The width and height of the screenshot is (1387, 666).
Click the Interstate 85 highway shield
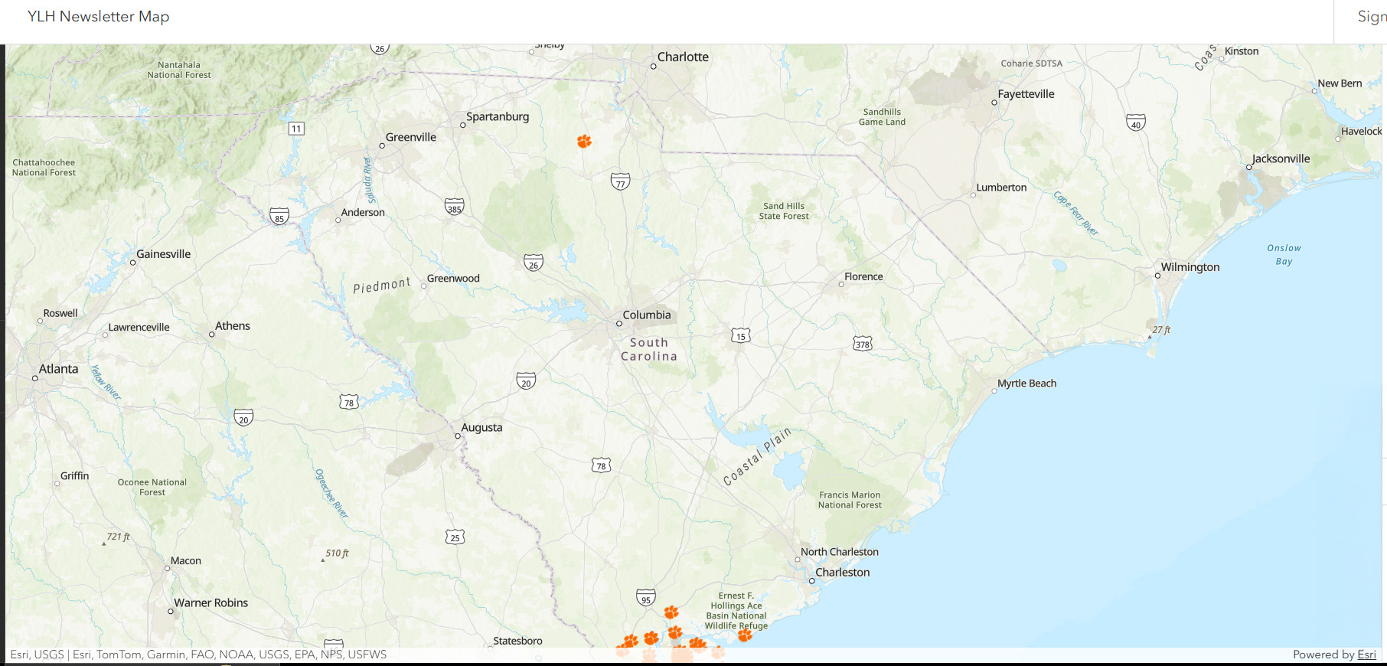pos(279,217)
